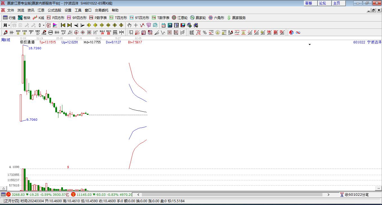Click the 极反通道 indicator label
This screenshot has height=205, width=382.
[x=27, y=42]
